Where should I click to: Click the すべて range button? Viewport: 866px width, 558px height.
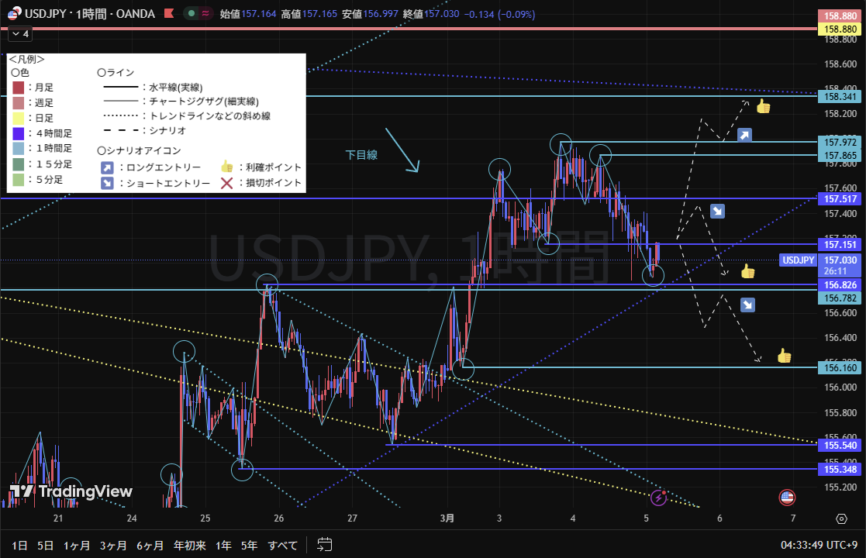pyautogui.click(x=282, y=545)
